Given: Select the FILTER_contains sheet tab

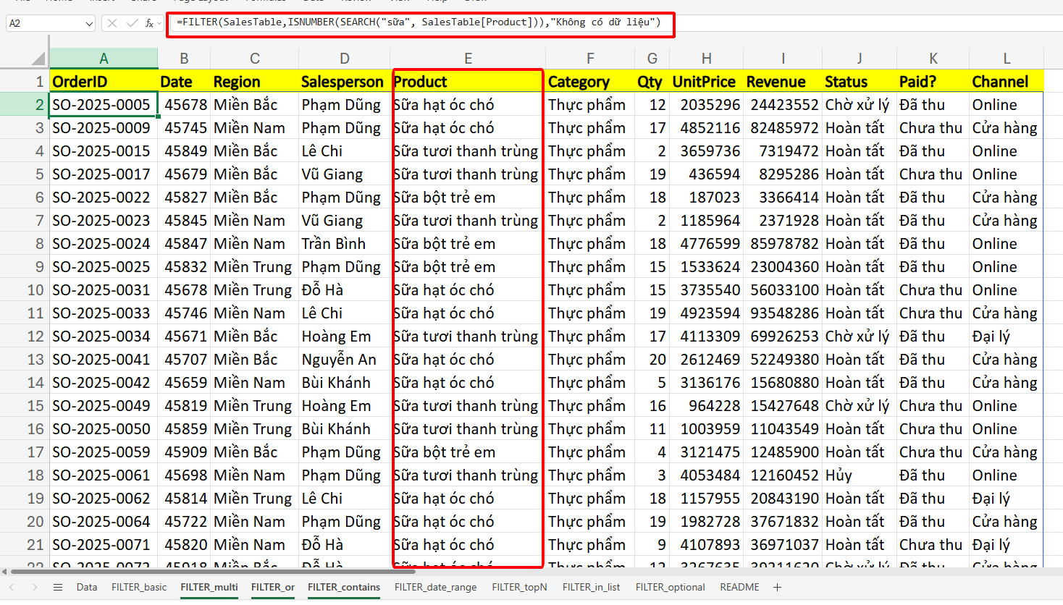Looking at the screenshot, I should point(344,587).
